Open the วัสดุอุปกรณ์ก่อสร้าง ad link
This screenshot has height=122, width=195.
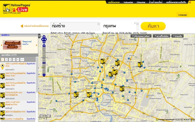tap(27, 43)
